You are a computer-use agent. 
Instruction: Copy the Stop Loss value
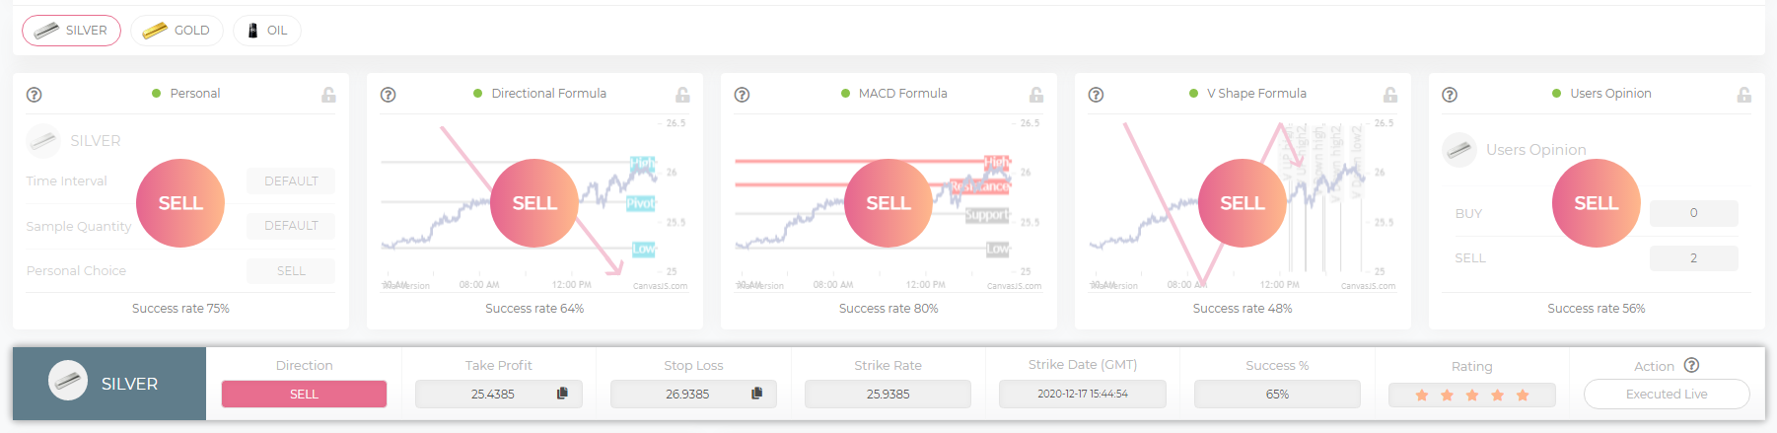click(757, 394)
